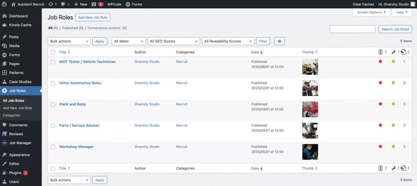
Task: Open the MOT Tester / Vehicle Technician link
Action: click(x=87, y=62)
